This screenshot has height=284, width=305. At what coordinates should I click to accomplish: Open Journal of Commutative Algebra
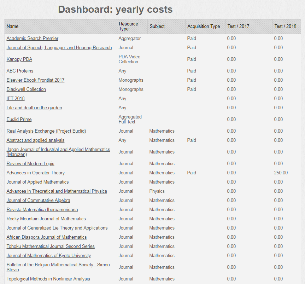click(38, 200)
